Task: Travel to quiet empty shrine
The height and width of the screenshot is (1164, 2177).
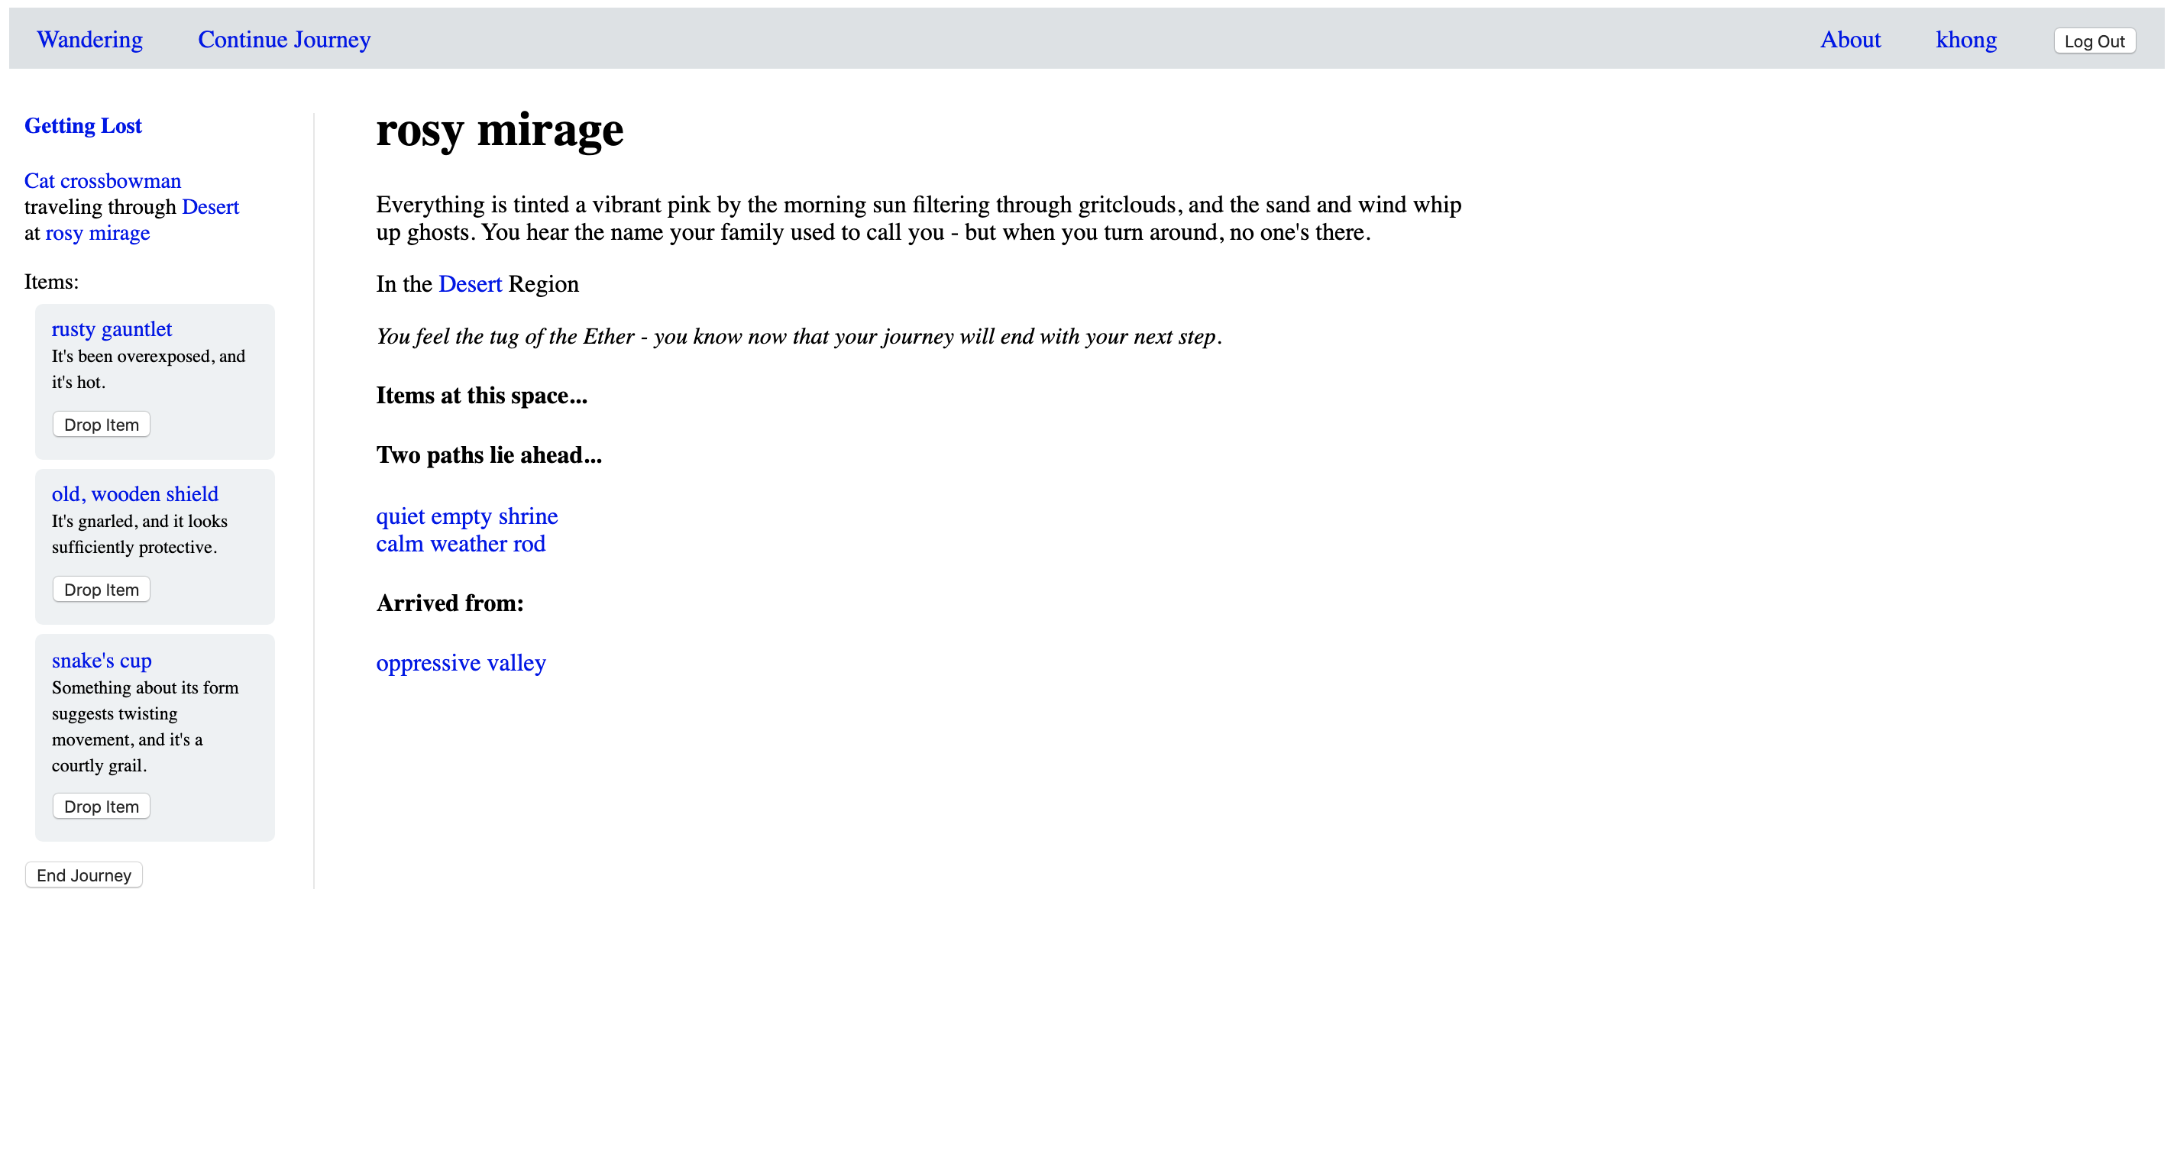Action: 467,516
